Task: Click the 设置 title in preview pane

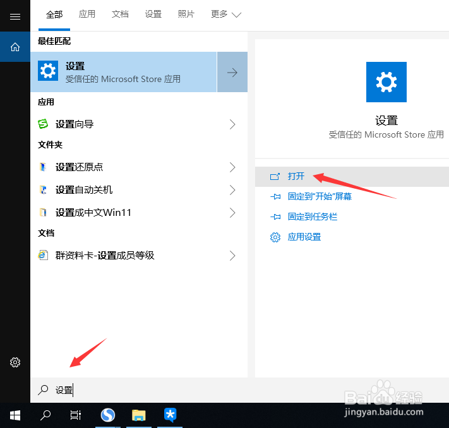Action: coord(386,121)
